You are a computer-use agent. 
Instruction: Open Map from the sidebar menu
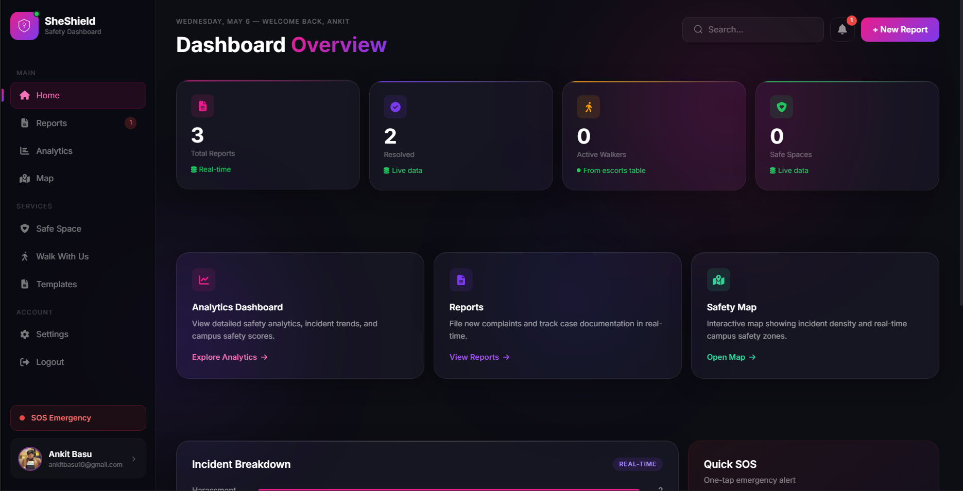tap(78, 178)
